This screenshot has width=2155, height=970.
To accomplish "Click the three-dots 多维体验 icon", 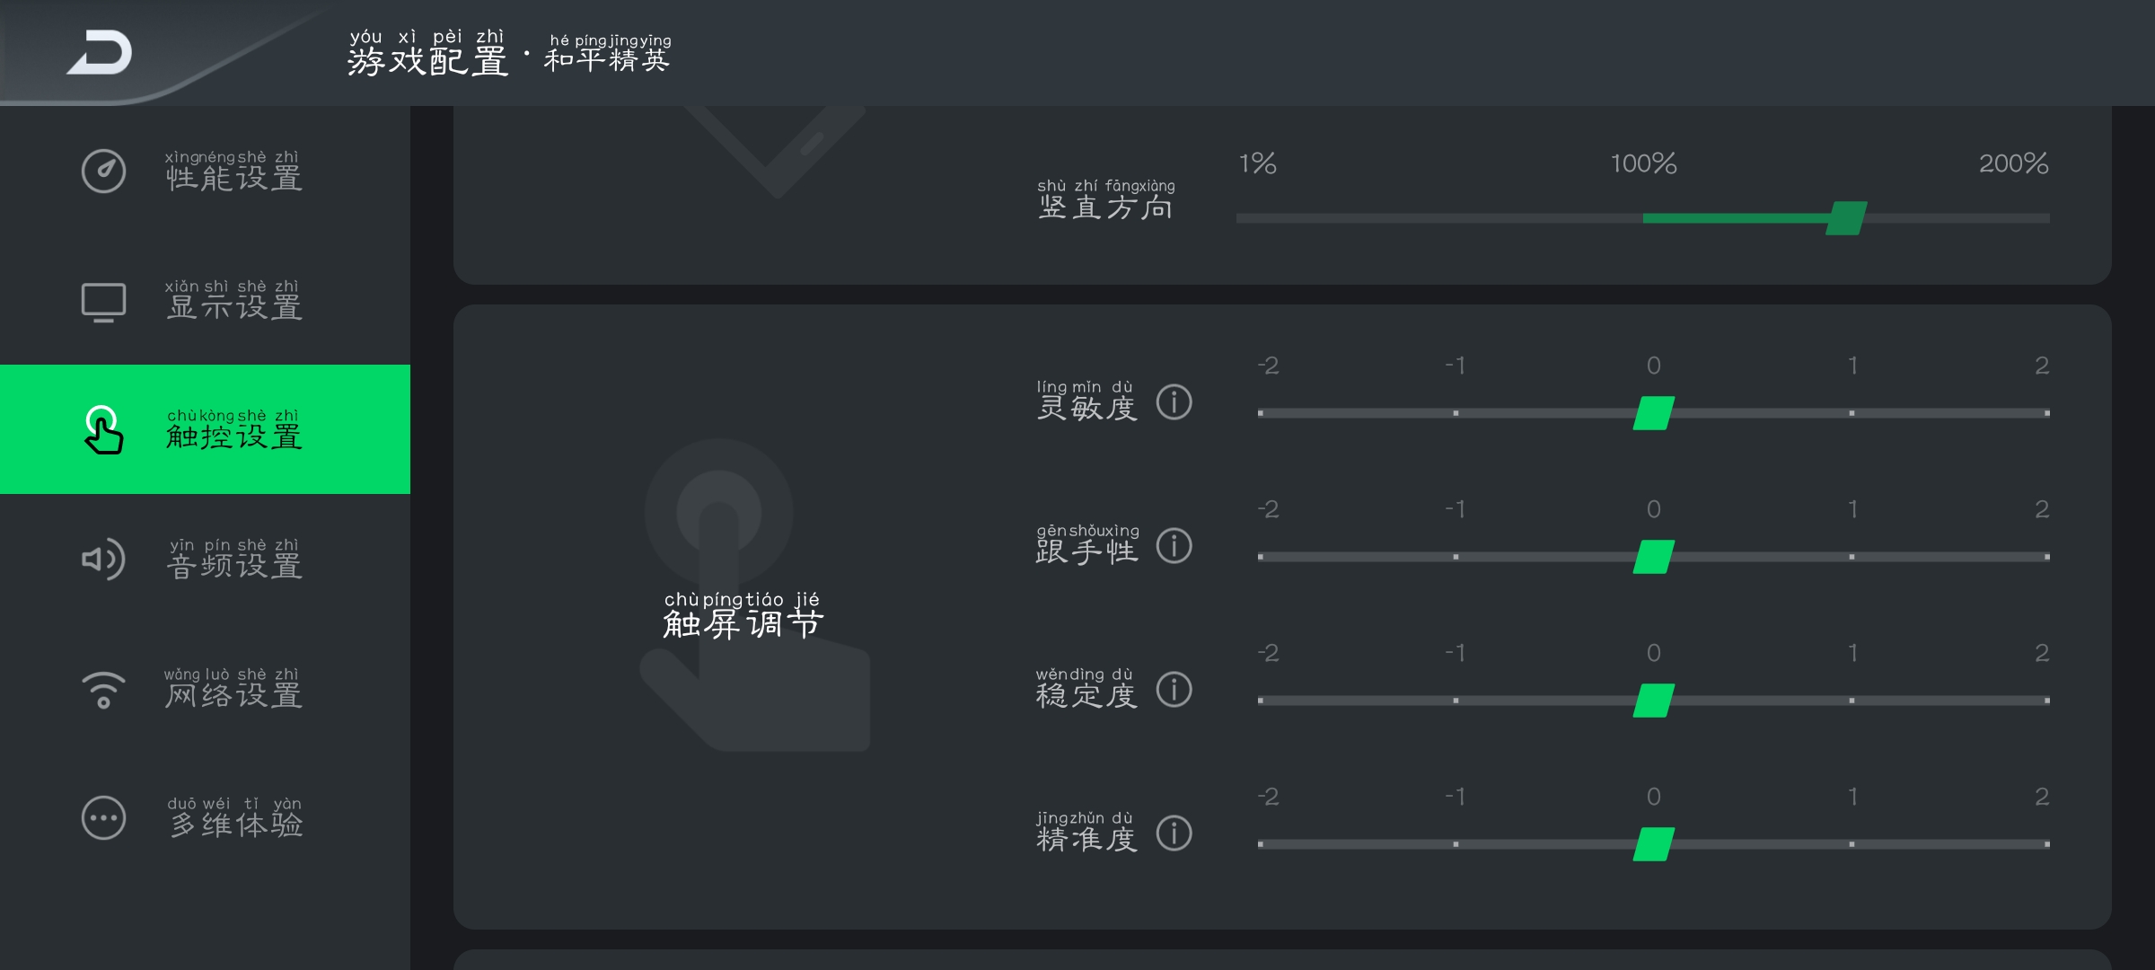I will [x=104, y=818].
